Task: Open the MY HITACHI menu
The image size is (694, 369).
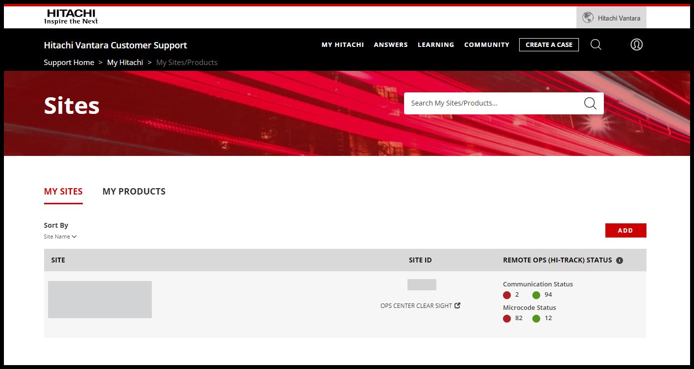Action: 342,44
